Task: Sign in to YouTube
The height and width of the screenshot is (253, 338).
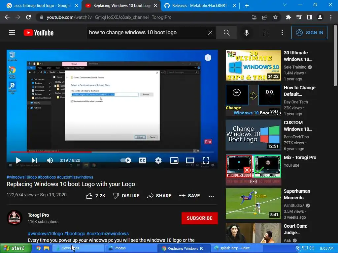Action: click(309, 33)
